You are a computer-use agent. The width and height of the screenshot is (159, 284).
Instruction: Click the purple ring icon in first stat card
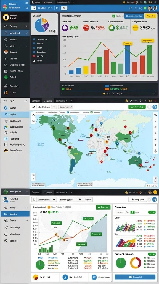tap(65, 27)
